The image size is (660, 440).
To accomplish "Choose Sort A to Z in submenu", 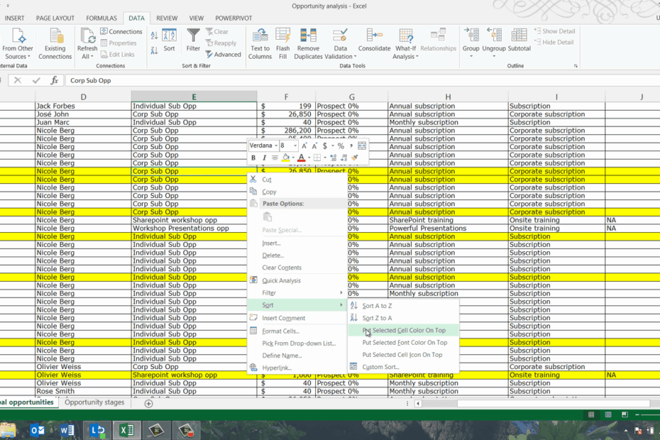I will tap(403, 306).
